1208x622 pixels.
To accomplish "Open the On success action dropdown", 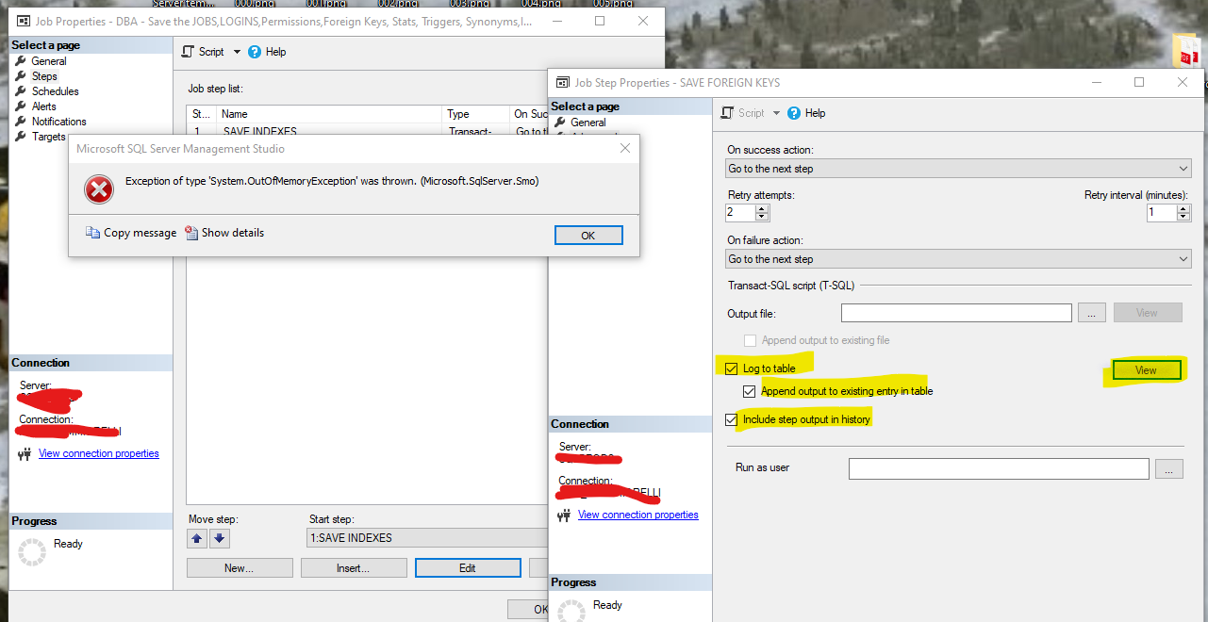I will (x=958, y=169).
